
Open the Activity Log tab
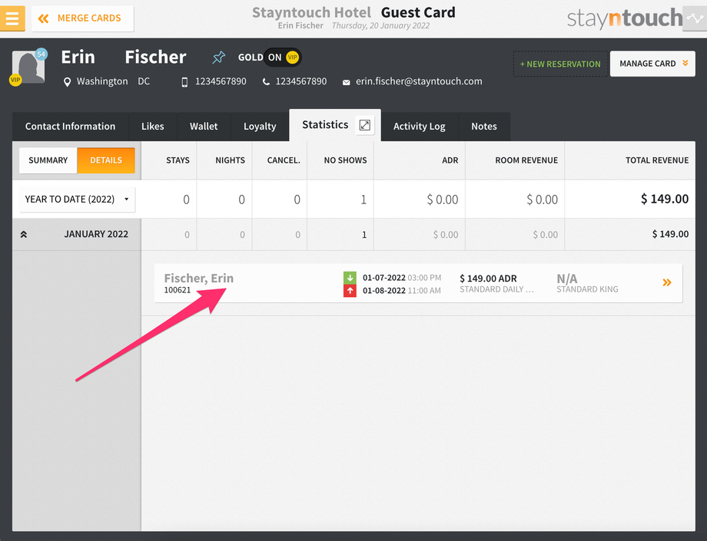coord(420,127)
